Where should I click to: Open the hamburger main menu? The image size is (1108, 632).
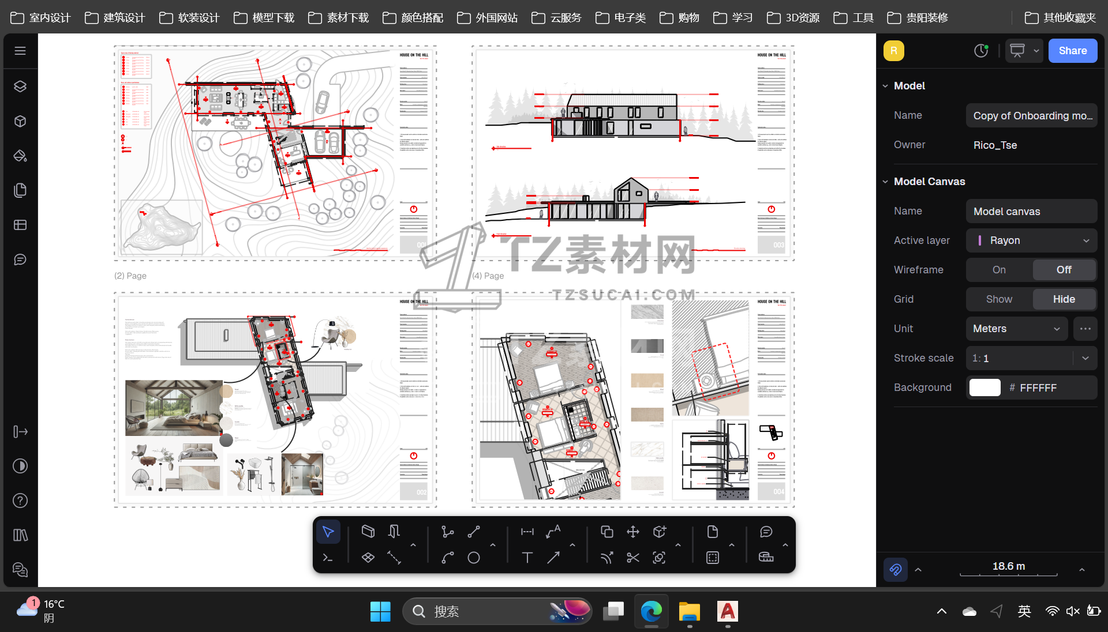tap(20, 51)
